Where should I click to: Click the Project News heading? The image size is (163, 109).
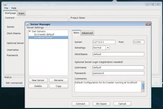click(78, 18)
